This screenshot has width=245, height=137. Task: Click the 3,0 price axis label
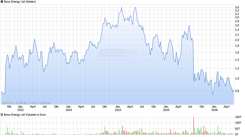coord(237,17)
